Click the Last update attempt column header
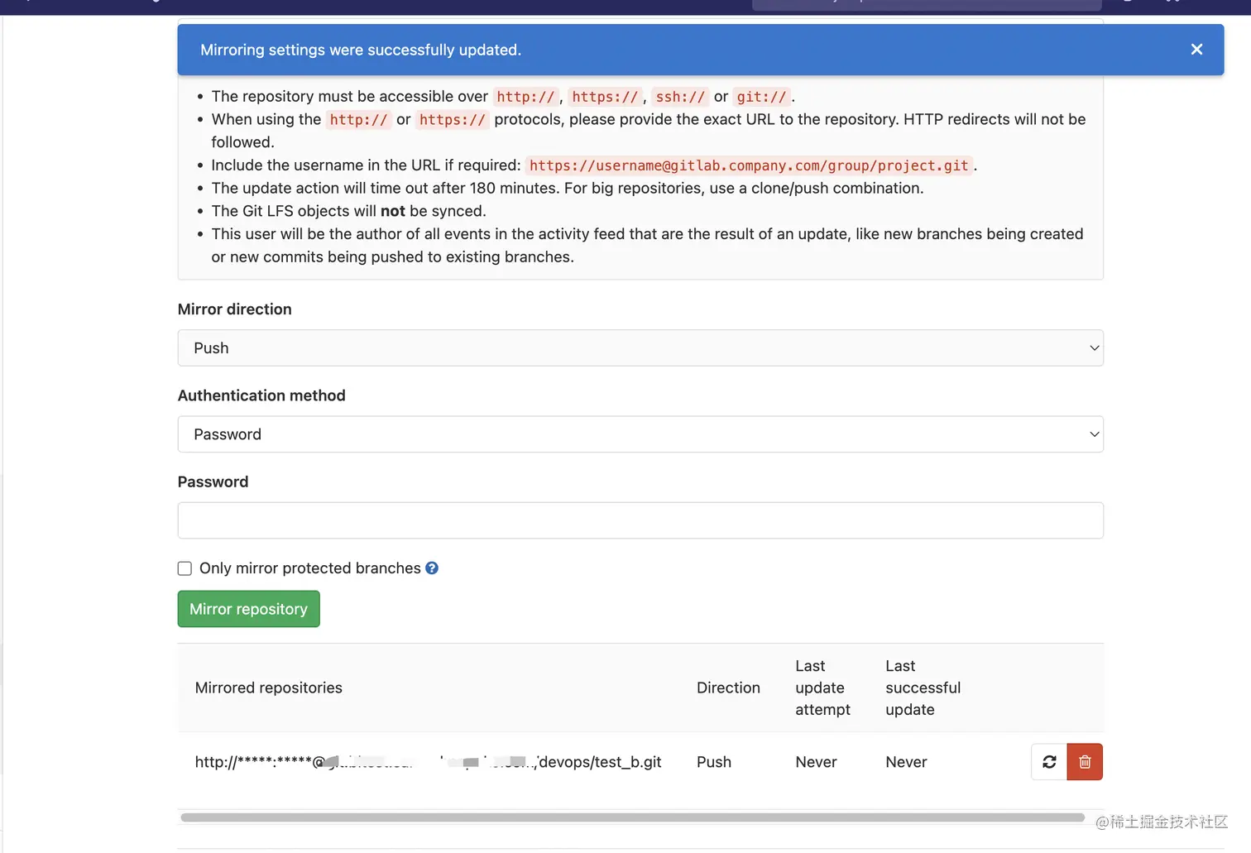1251x853 pixels. click(x=822, y=688)
